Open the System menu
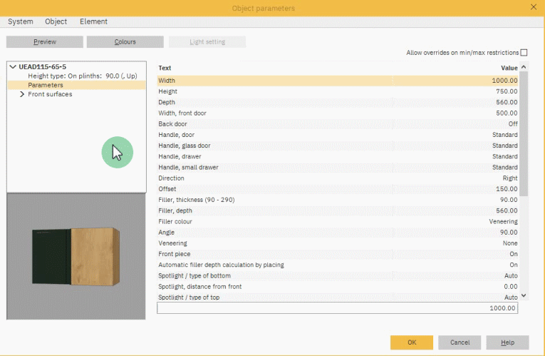This screenshot has height=356, width=545. coord(21,22)
